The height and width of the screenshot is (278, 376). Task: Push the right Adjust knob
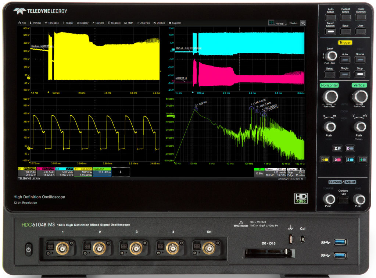(359, 199)
